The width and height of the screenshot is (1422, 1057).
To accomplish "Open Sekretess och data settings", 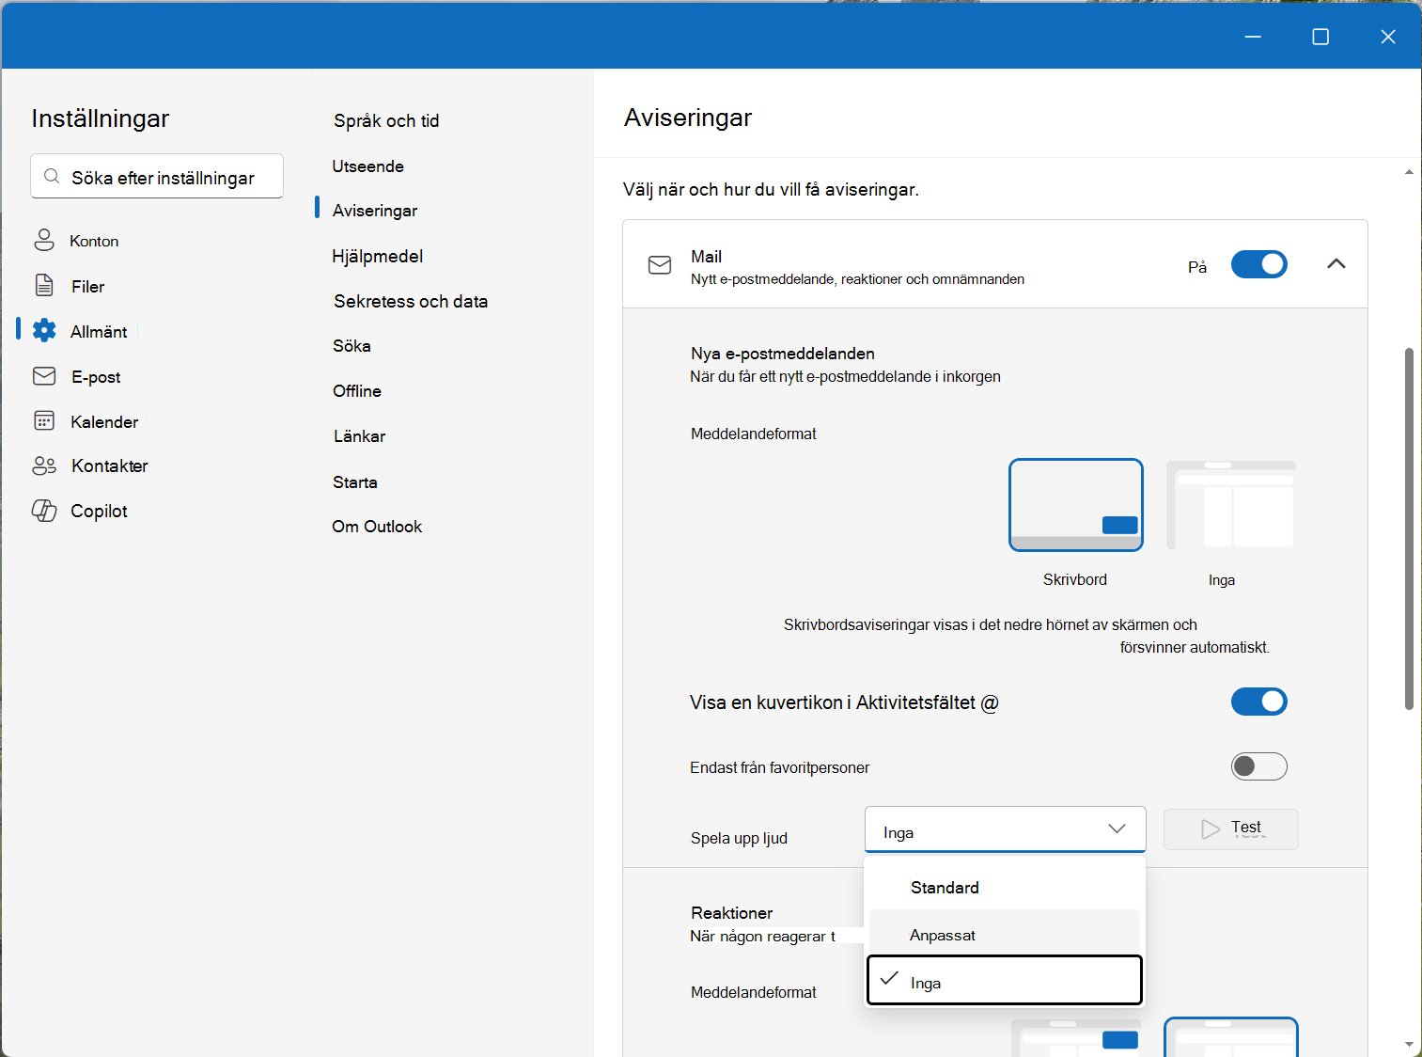I will pyautogui.click(x=411, y=301).
